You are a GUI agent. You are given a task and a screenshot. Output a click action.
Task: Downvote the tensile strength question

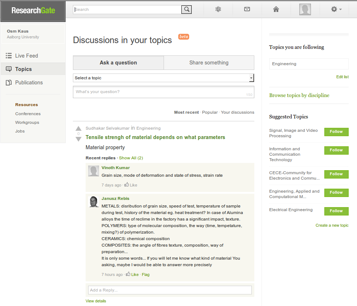click(78, 139)
